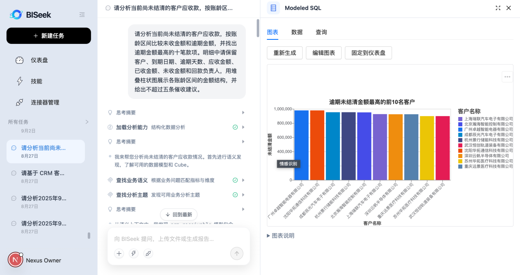520x275 pixels.
Task: Open the 技能 lightning icon
Action: click(x=19, y=81)
